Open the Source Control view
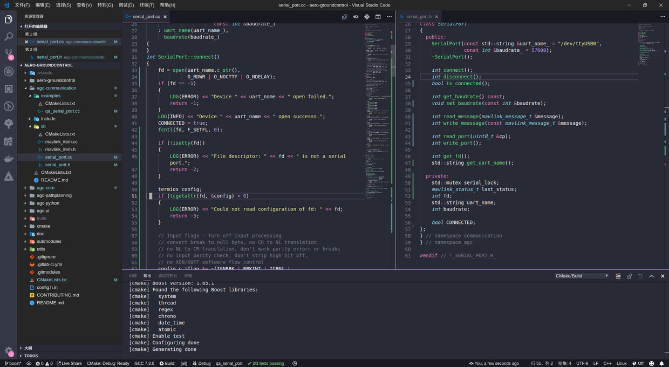Image resolution: width=669 pixels, height=367 pixels. pyautogui.click(x=9, y=54)
